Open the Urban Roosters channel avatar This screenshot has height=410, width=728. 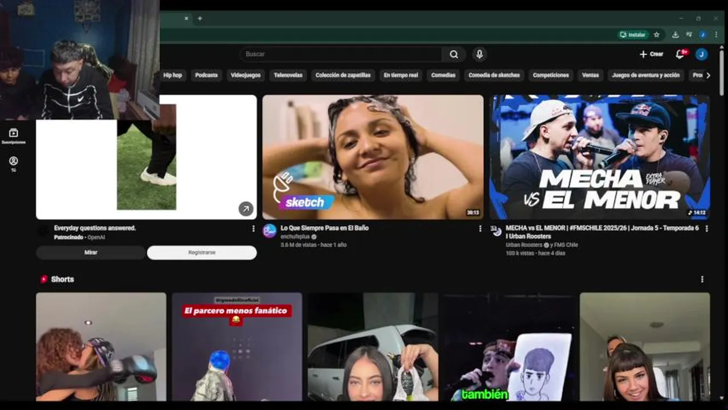(x=497, y=231)
